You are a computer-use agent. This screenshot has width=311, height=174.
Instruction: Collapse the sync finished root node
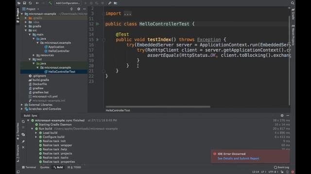pyautogui.click(x=28, y=120)
